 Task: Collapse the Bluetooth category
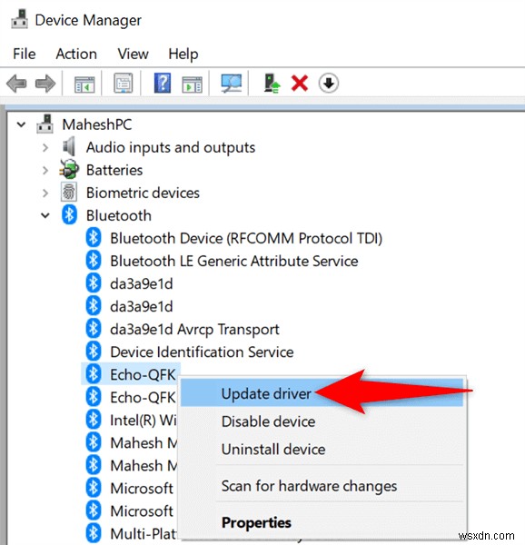pyautogui.click(x=45, y=216)
